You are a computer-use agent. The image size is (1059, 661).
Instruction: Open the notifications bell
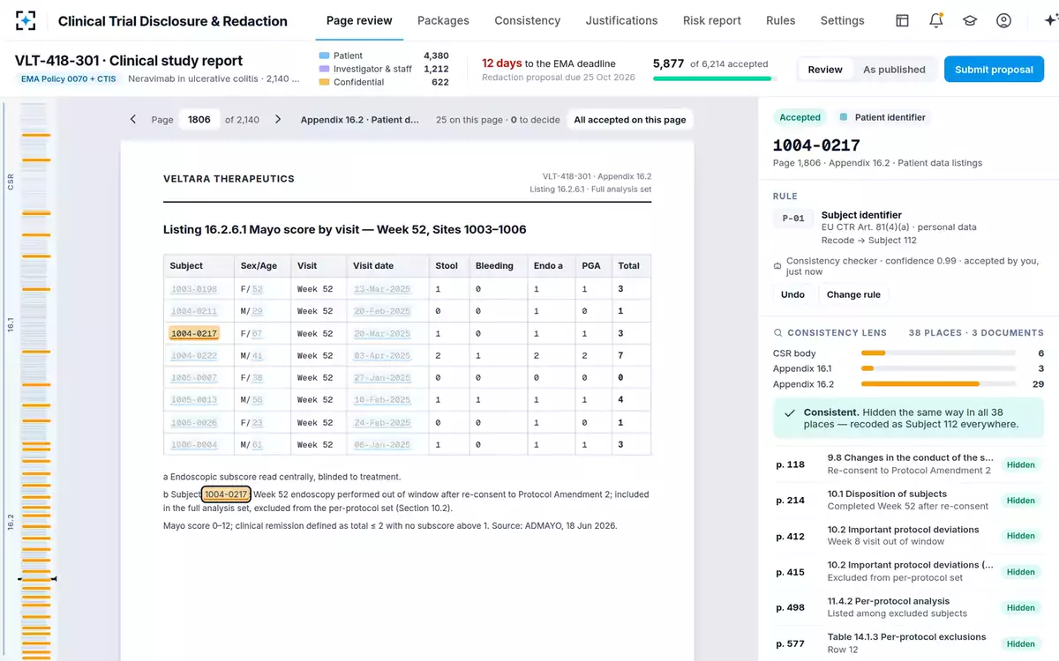(x=936, y=20)
